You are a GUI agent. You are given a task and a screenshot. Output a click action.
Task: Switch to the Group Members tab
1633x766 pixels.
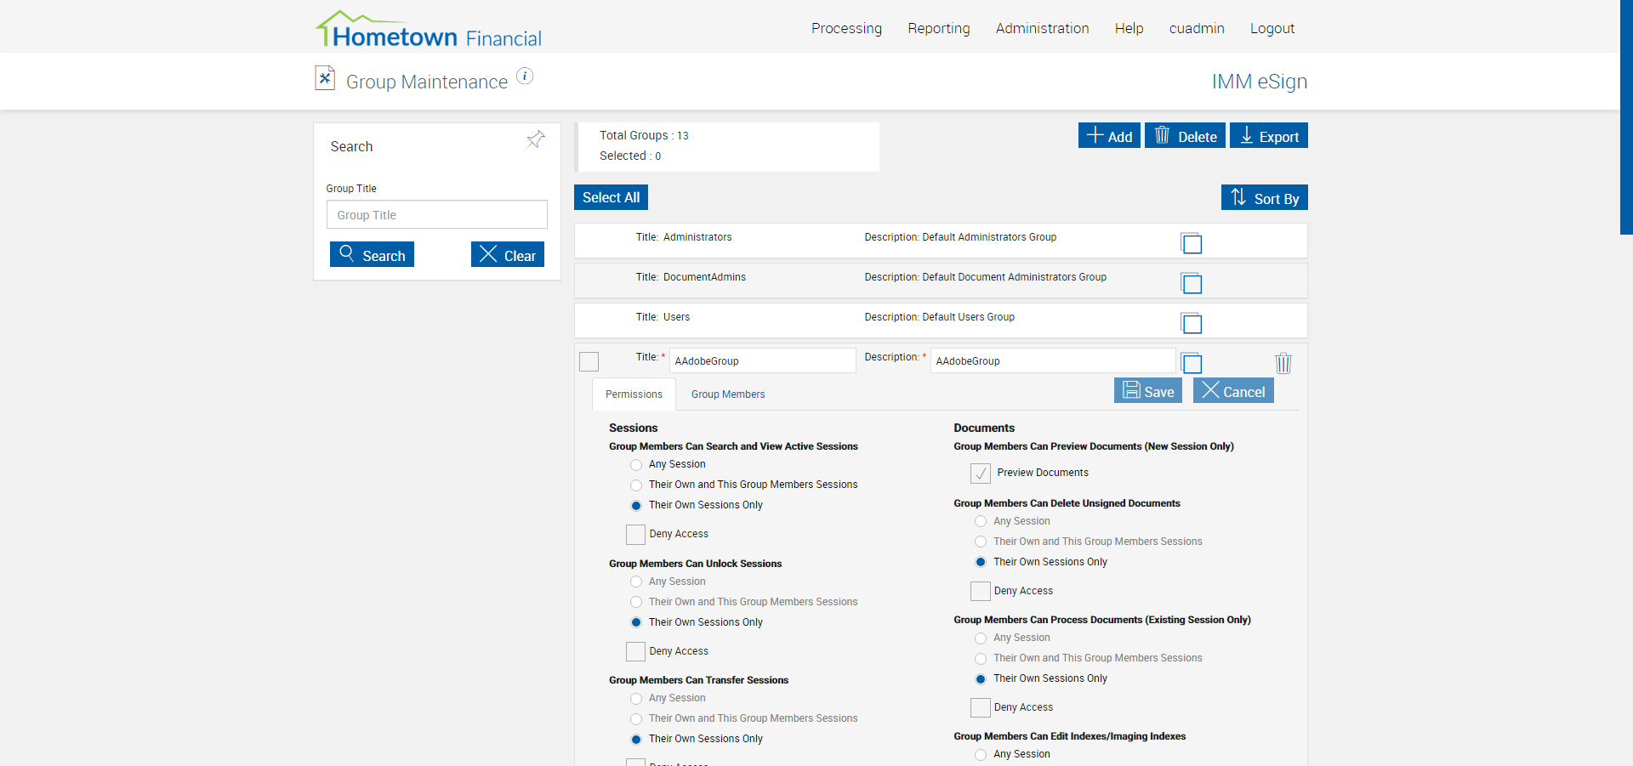point(728,394)
